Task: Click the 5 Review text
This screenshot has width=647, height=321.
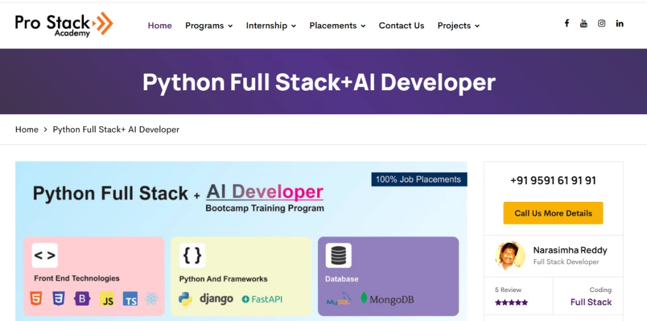Action: click(508, 289)
